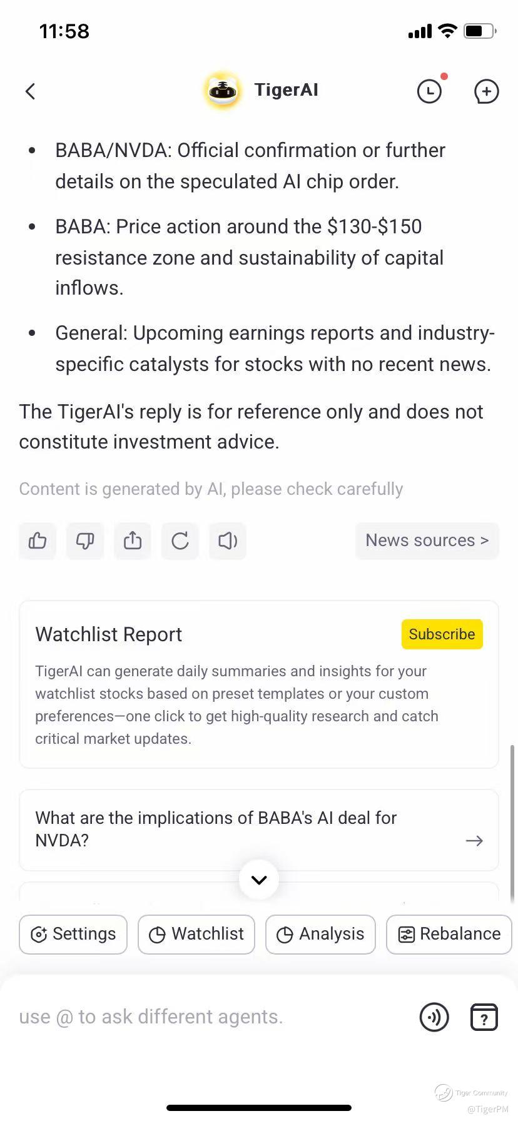Open News sources list

coord(427,540)
